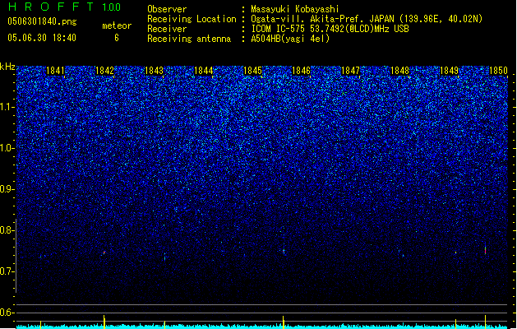
Task: Click the A504HB(yagi 4el) antenna text
Action: click(x=290, y=39)
